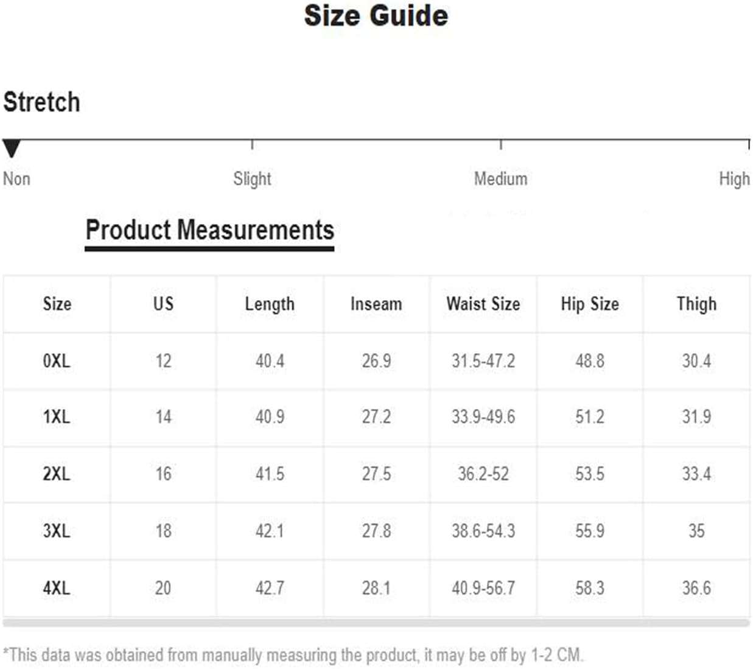
Task: Click the Waist Size column header
Action: 483,304
